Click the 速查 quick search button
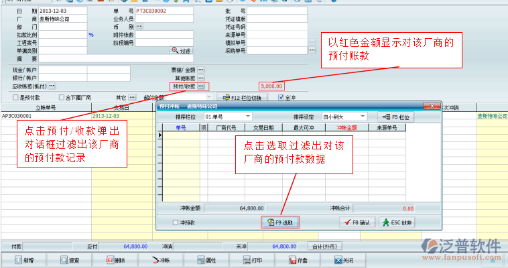508x268 pixels. [70, 260]
